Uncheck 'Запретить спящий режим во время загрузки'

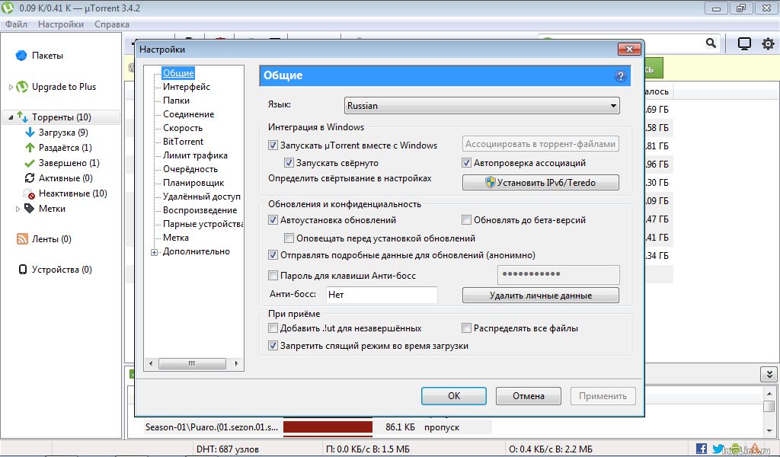pos(273,346)
